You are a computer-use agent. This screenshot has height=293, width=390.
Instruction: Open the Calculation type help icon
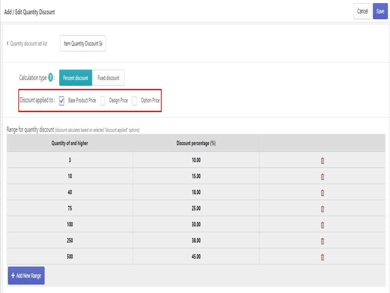[51, 78]
